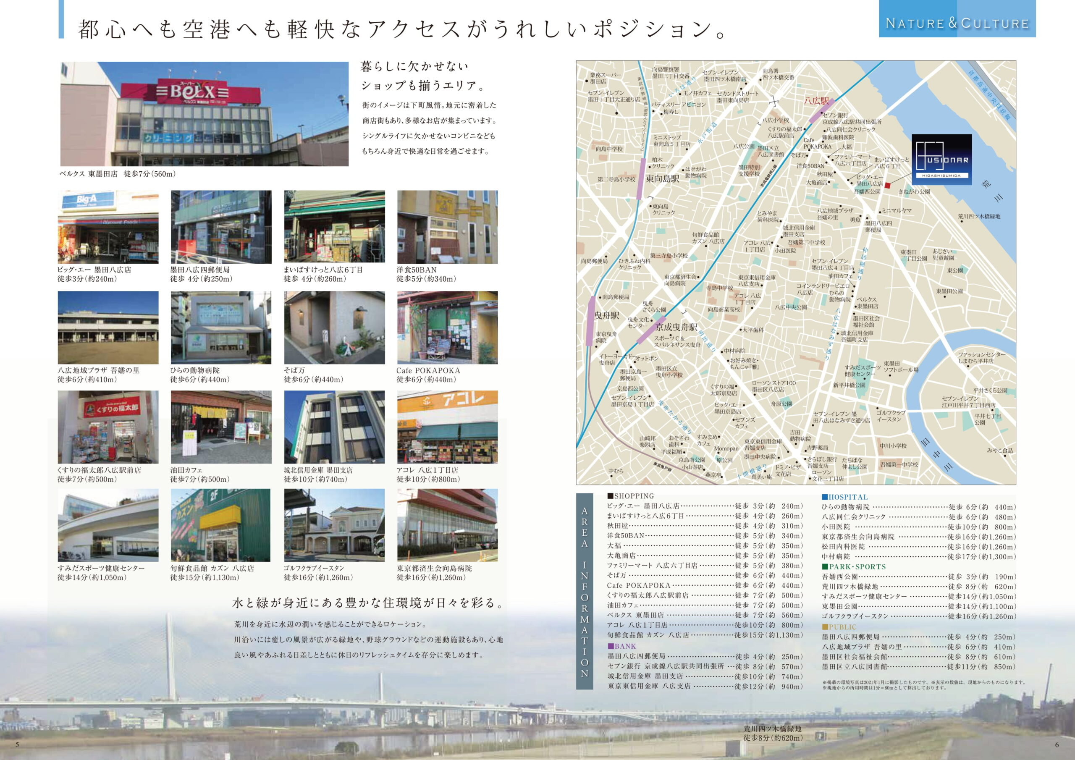Open the まいばすけっと八広6丁目 photo
1075x760 pixels.
(334, 227)
